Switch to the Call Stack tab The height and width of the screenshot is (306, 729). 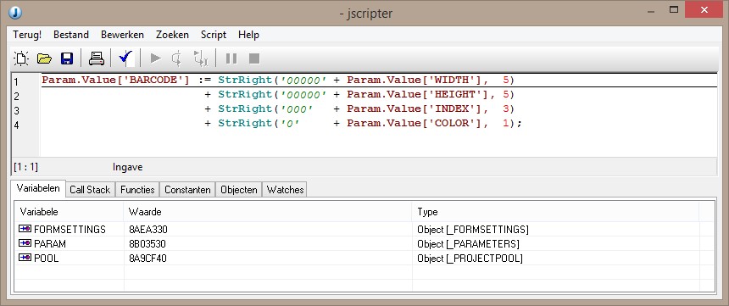[90, 189]
